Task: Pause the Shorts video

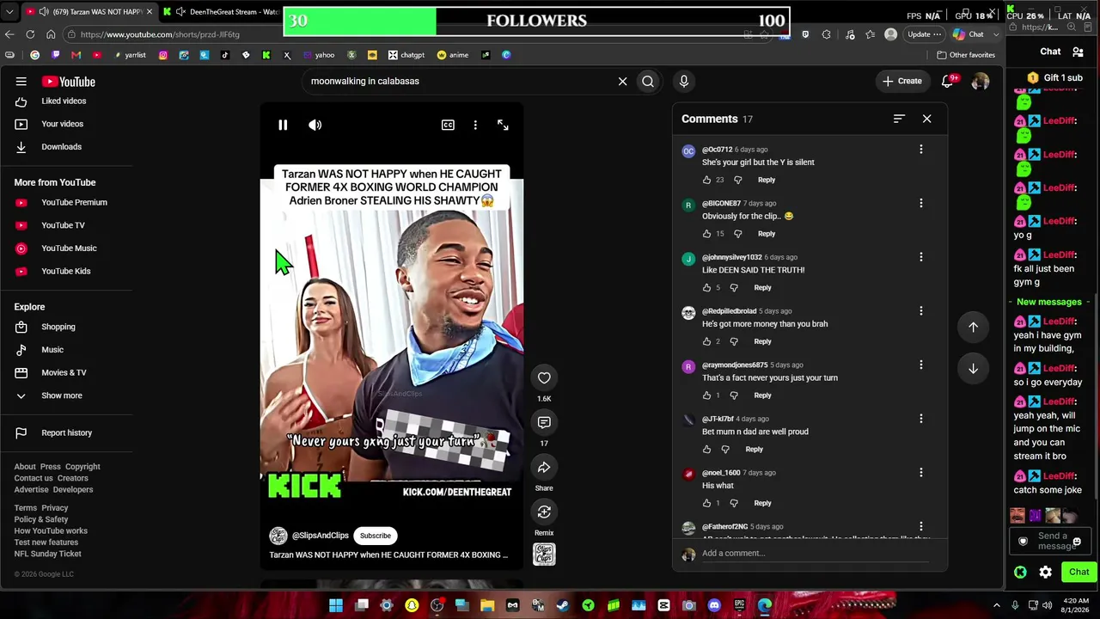Action: pyautogui.click(x=283, y=126)
